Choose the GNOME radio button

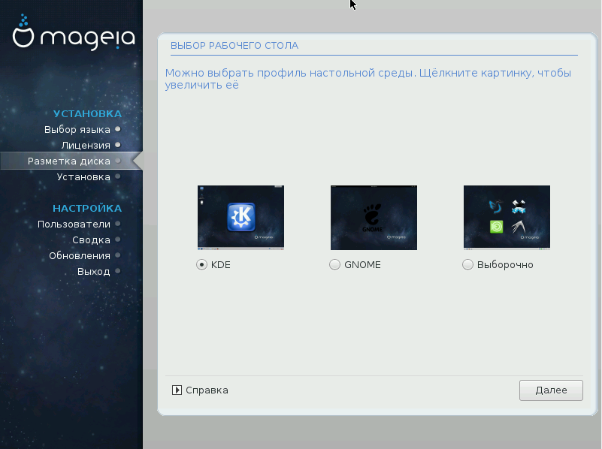point(334,264)
